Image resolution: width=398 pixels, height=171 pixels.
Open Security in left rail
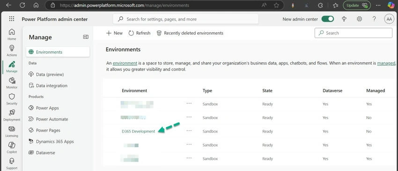12,100
